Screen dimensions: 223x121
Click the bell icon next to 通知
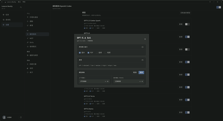click(x=27, y=21)
